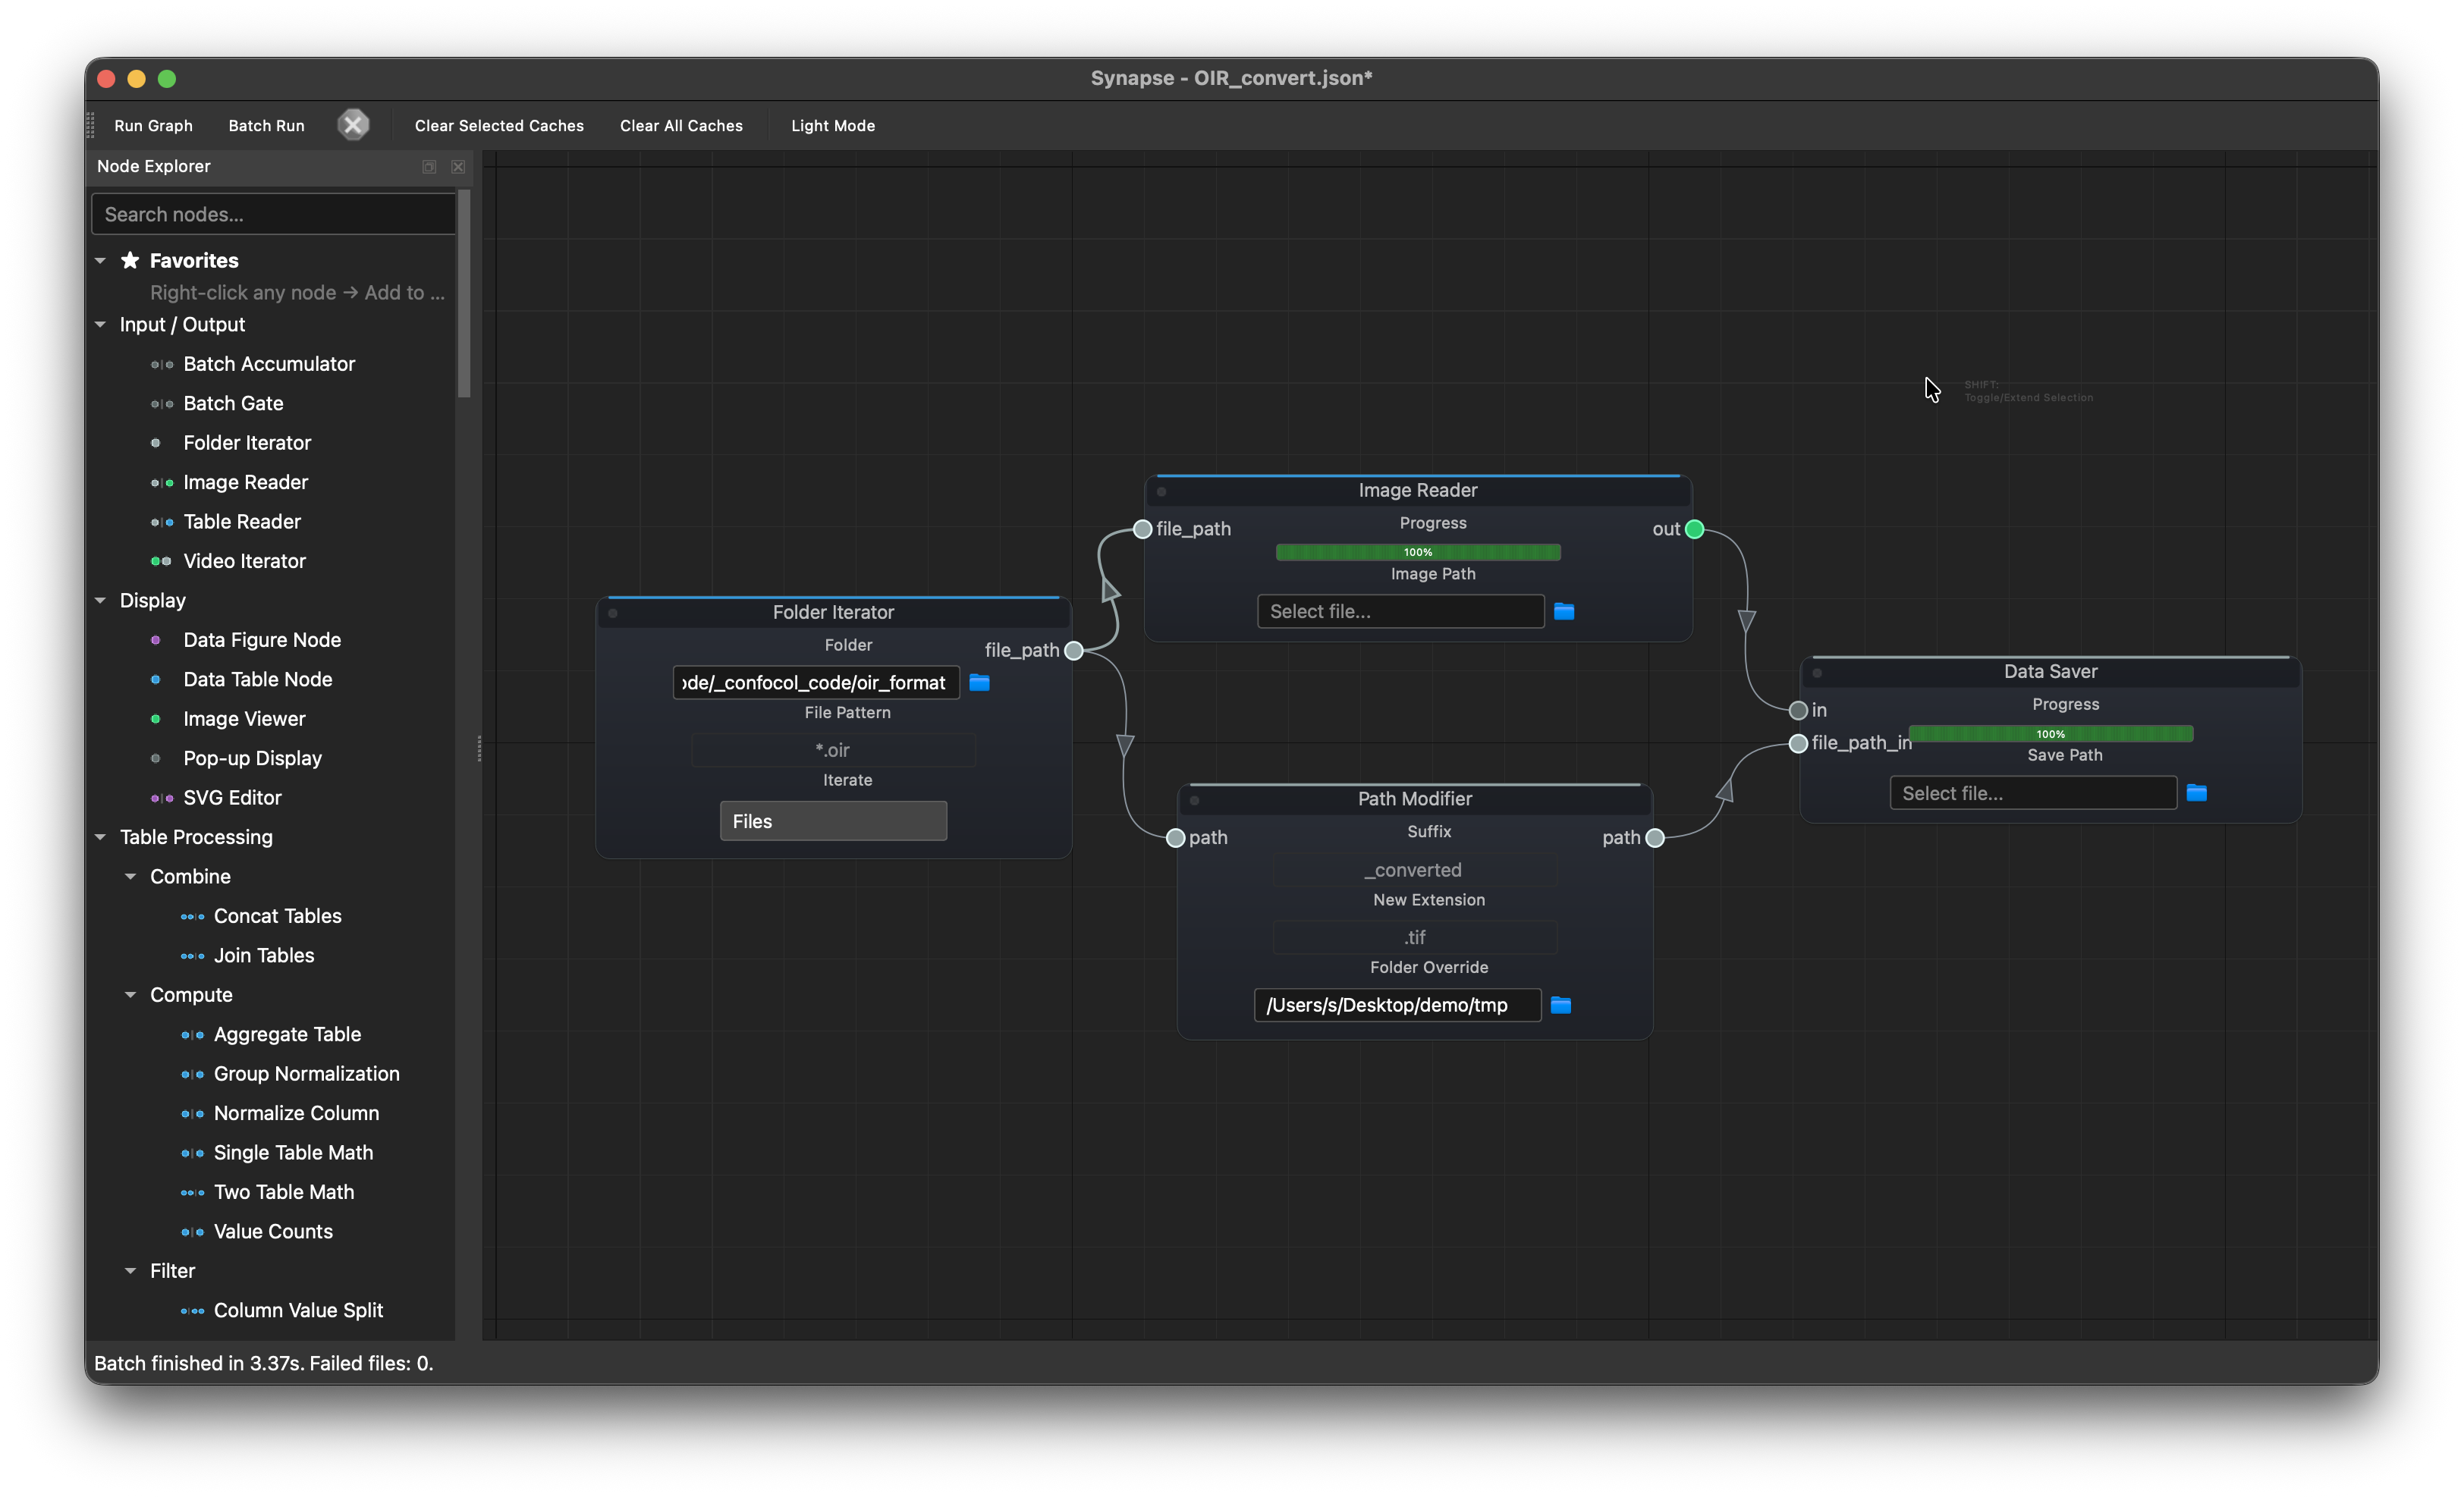Click Clear All Caches
This screenshot has width=2464, height=1497.
pyautogui.click(x=680, y=126)
